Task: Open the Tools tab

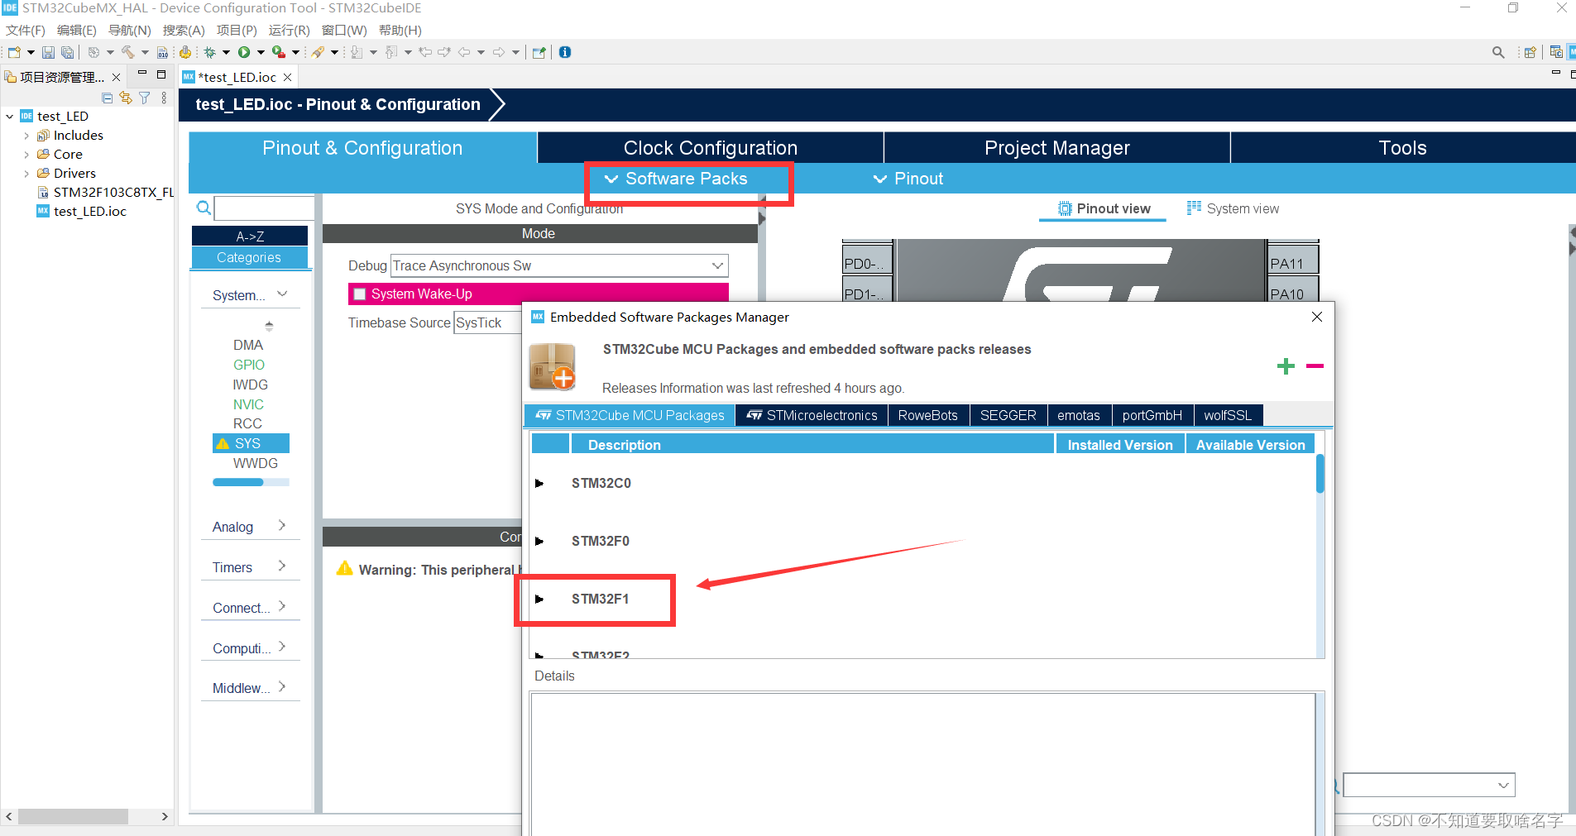Action: pyautogui.click(x=1403, y=148)
